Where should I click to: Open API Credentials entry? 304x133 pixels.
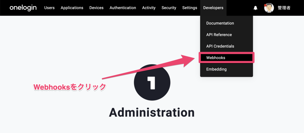[x=226, y=46]
